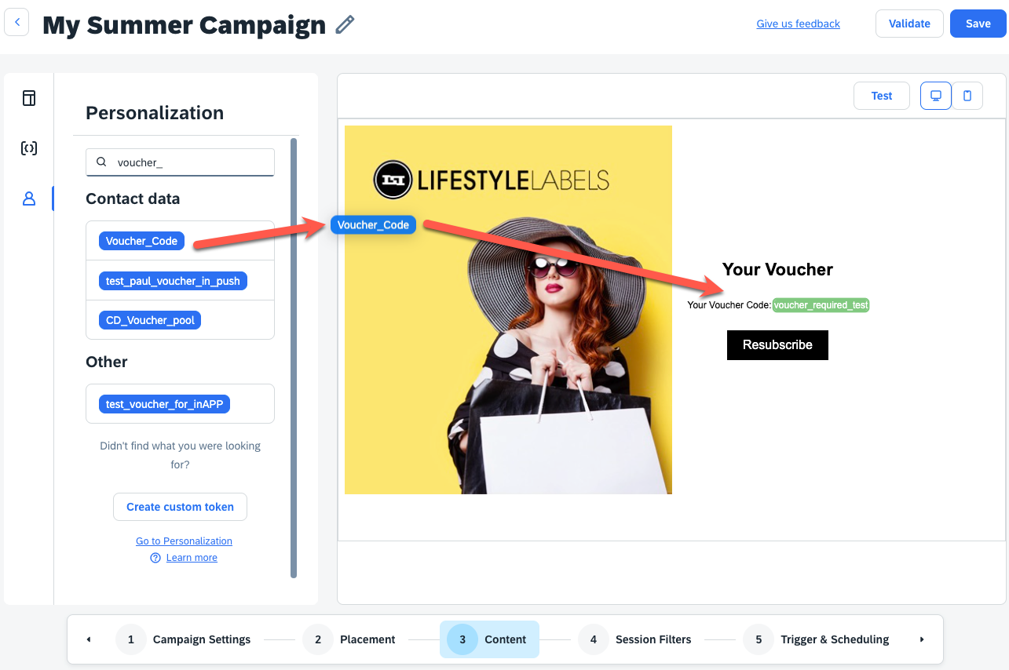
Task: Go to previous wizard steps arrow
Action: [89, 639]
